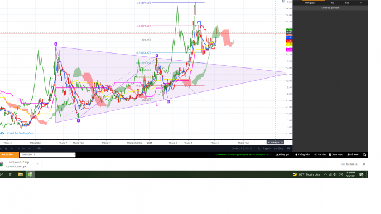Open the Tài sản assets panel

pyautogui.click(x=320, y=154)
